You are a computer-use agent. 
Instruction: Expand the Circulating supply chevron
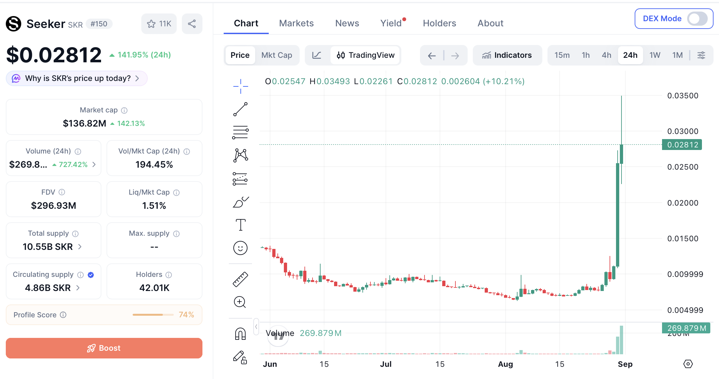[78, 288]
